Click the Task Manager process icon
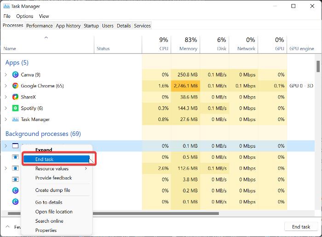The height and width of the screenshot is (237, 322). pos(15,119)
